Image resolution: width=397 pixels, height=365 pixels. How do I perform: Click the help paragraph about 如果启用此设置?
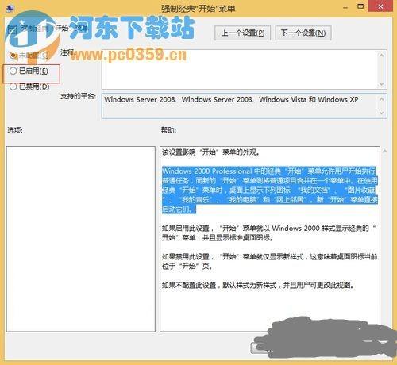click(268, 232)
